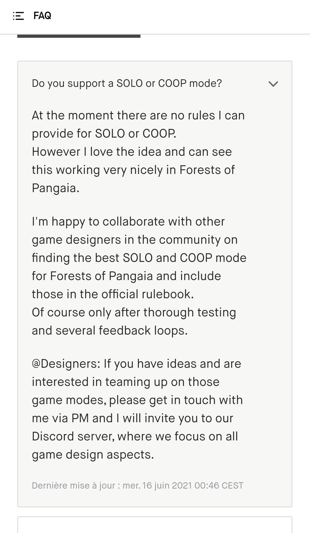Screen dimensions: 310x533
Task: Click 'However I love the idea' line
Action: [132, 152]
